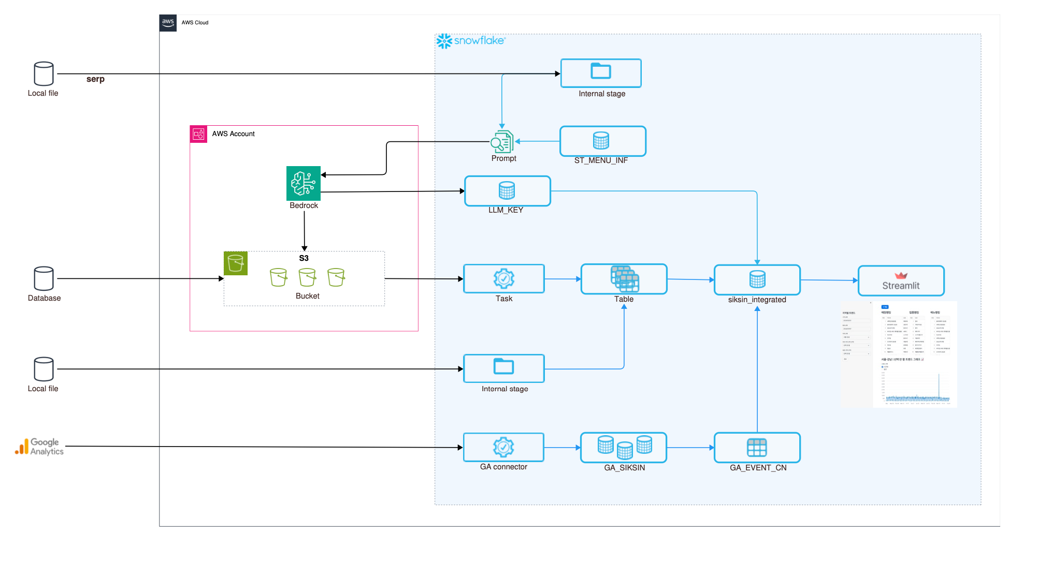This screenshot has width=1037, height=563.
Task: Select the GA_SIKSIN databases node
Action: click(x=624, y=448)
